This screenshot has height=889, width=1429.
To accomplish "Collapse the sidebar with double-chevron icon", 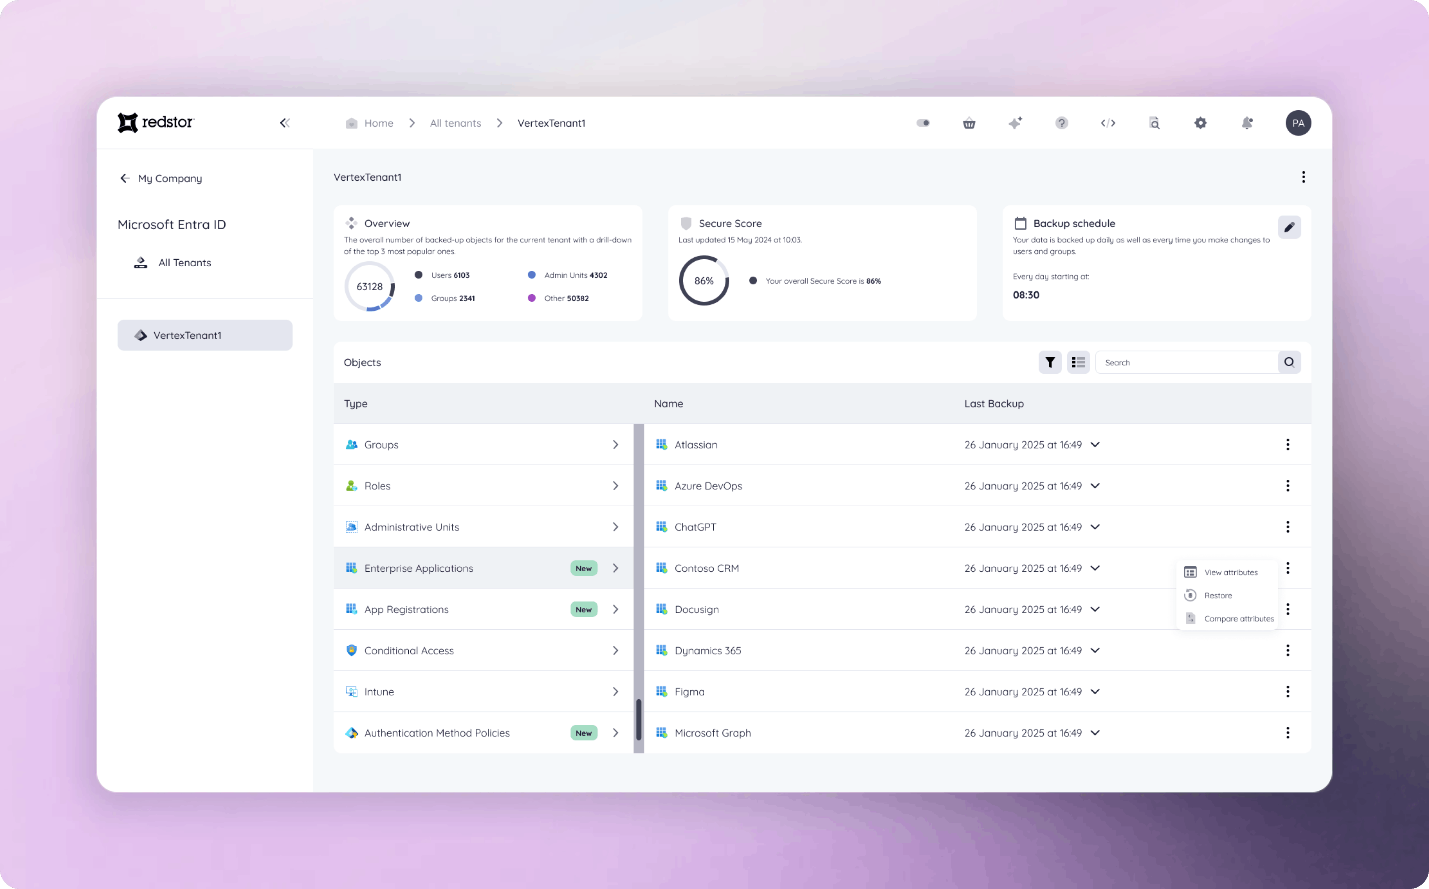I will coord(285,123).
